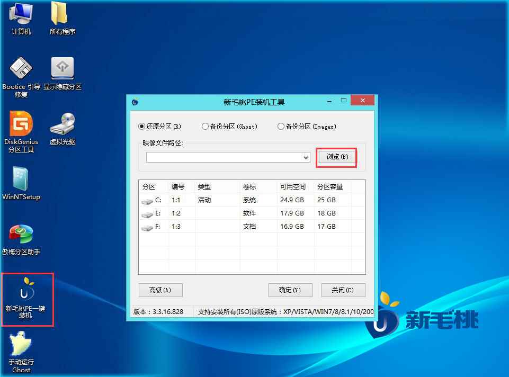Open the 显示隐藏分区 desktop icon

62,74
